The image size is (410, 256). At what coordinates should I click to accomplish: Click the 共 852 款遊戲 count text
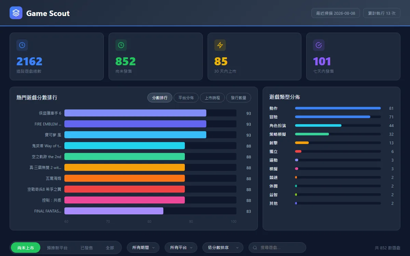pos(387,248)
